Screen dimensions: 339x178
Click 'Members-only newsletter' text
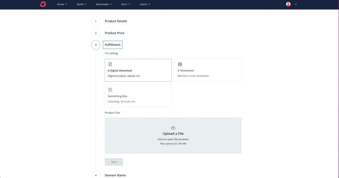click(193, 76)
